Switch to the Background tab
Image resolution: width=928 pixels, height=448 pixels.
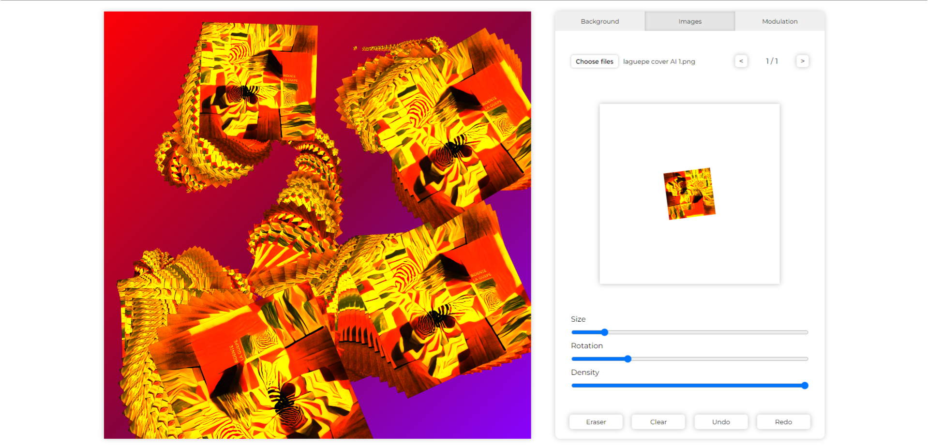599,21
